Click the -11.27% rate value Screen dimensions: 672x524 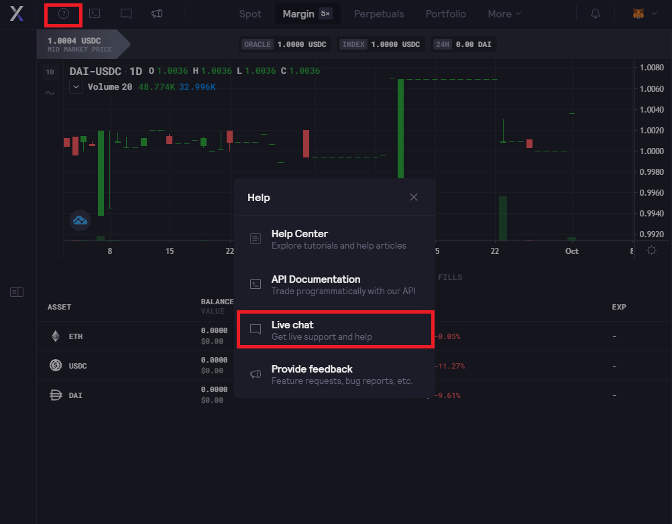(x=449, y=366)
